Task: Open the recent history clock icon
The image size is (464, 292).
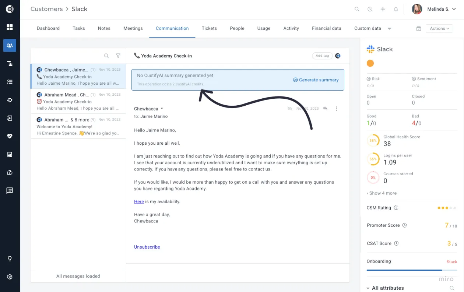Action: tap(370, 9)
